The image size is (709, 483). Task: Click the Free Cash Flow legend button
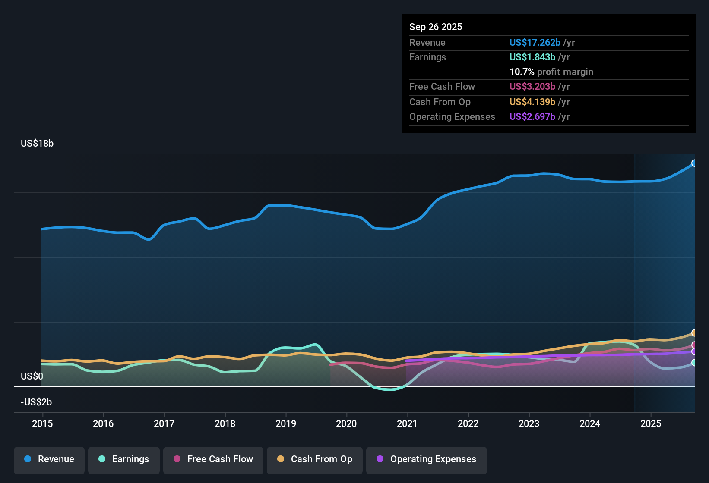point(213,459)
